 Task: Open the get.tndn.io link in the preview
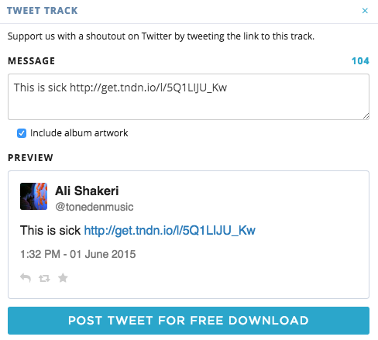[x=170, y=230]
